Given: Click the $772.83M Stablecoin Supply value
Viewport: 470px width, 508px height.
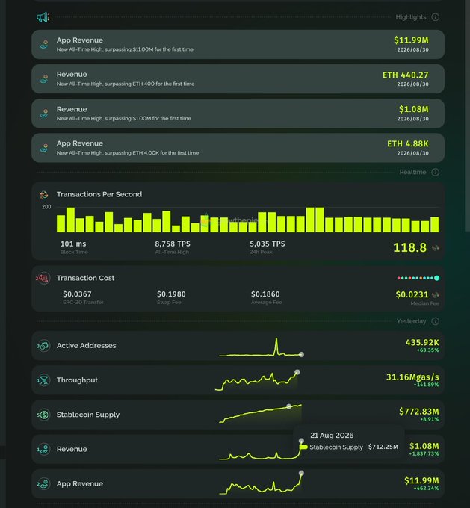Looking at the screenshot, I should point(419,412).
